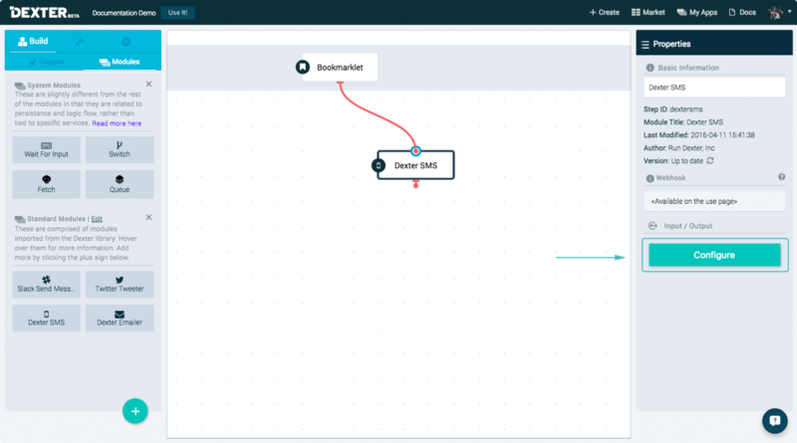Screen dimensions: 797x443
Task: Click the Dexter SMS output connector
Action: pos(415,184)
